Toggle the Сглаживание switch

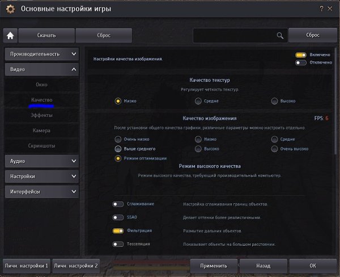[118, 204]
